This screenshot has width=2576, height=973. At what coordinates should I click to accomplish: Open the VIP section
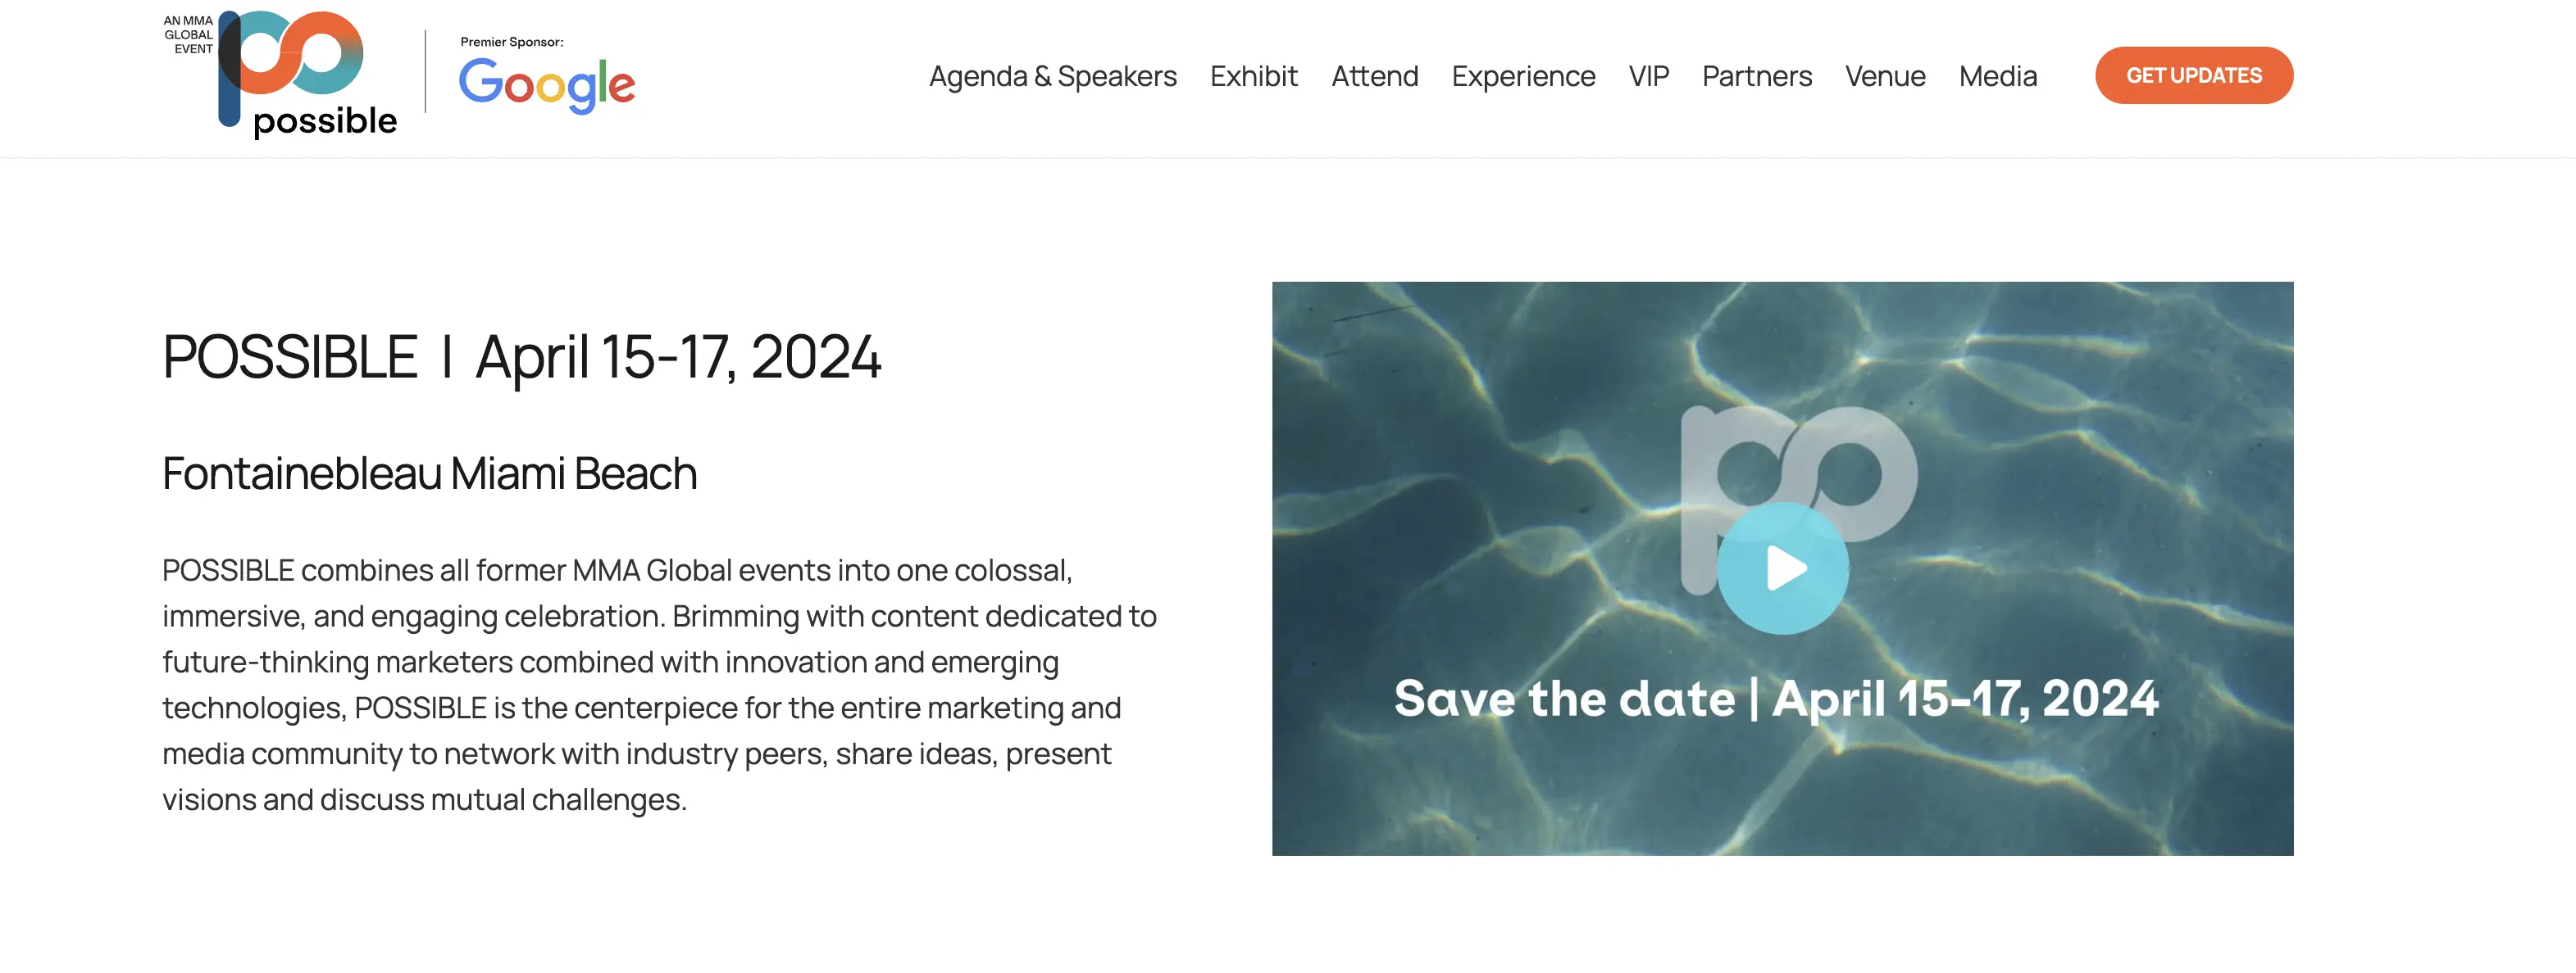coord(1649,76)
